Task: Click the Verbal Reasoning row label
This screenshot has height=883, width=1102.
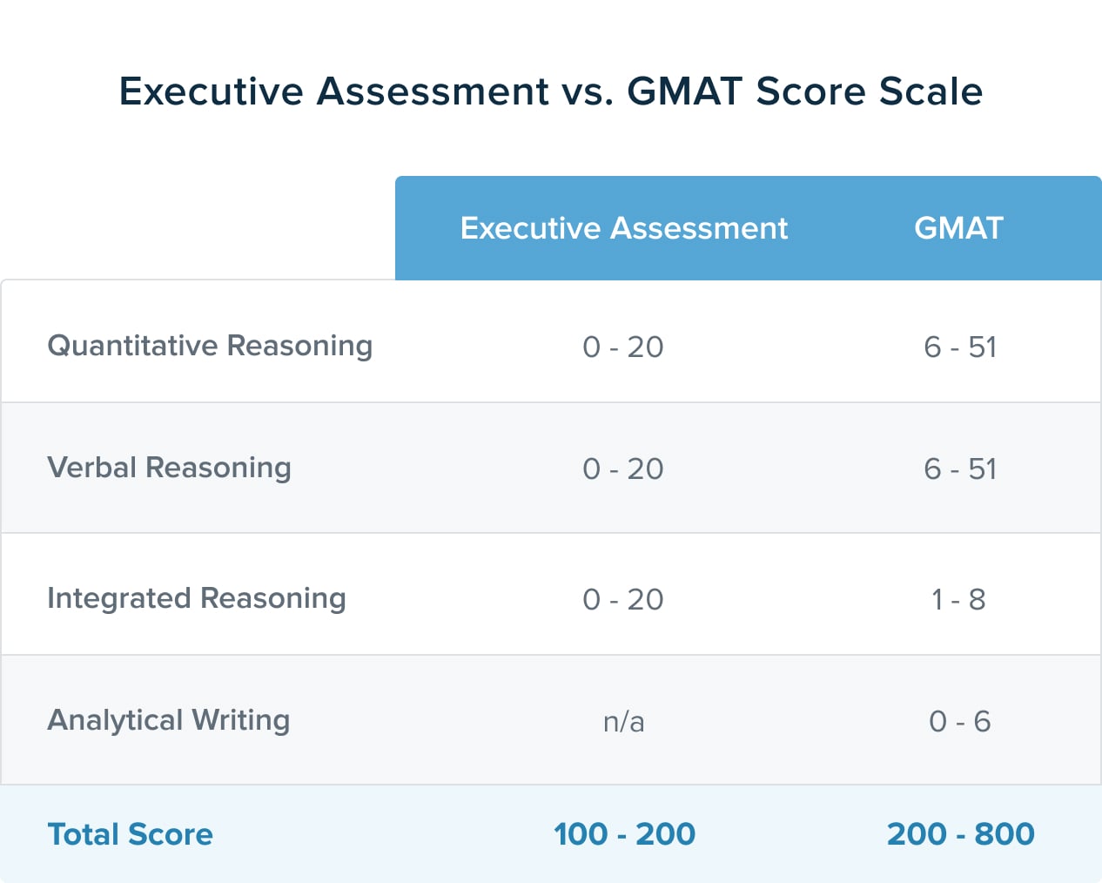Action: coord(169,468)
